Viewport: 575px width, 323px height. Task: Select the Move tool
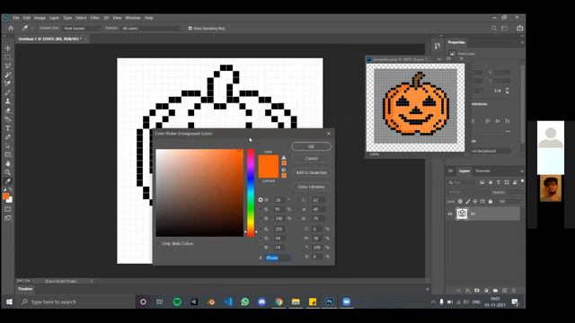[8, 48]
